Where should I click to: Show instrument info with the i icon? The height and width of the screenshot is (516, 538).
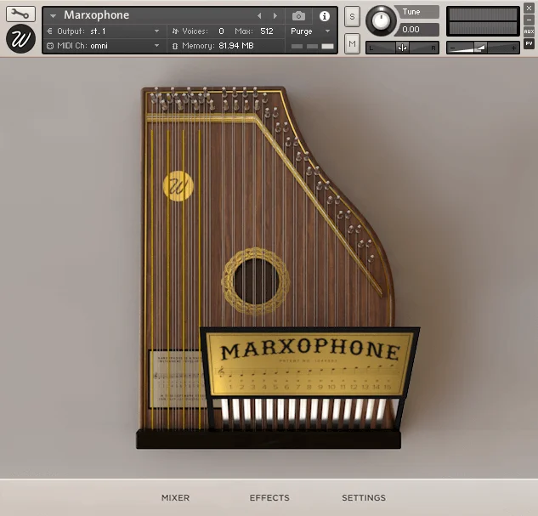[324, 16]
